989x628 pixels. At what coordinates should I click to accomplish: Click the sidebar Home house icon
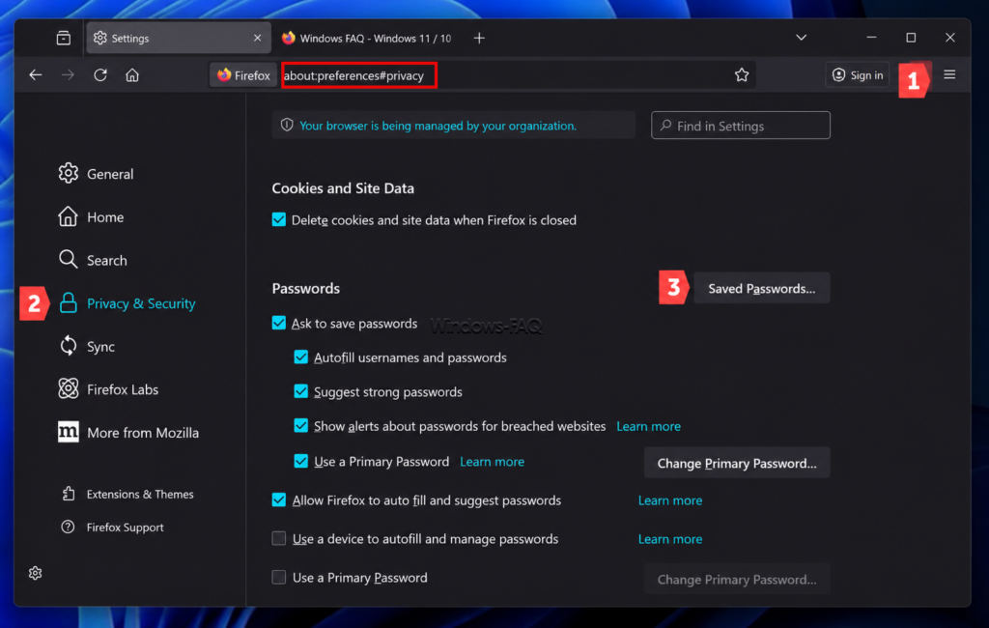pyautogui.click(x=69, y=216)
